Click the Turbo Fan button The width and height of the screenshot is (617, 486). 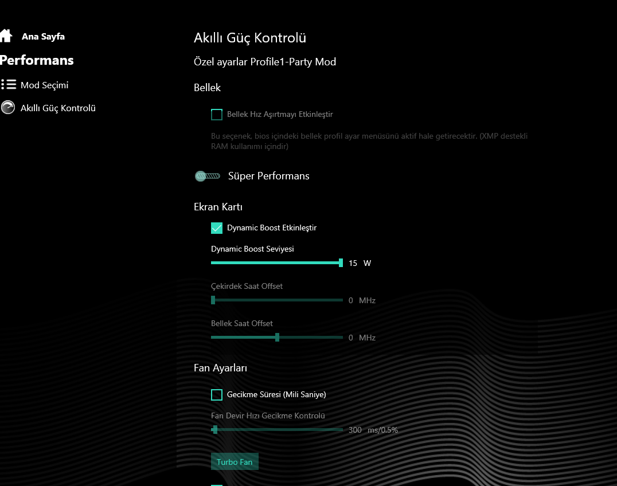235,461
